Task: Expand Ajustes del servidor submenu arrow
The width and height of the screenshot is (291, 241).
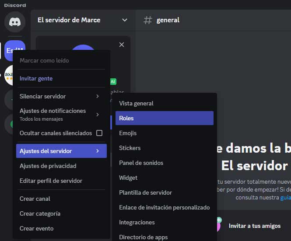Action: tap(98, 151)
